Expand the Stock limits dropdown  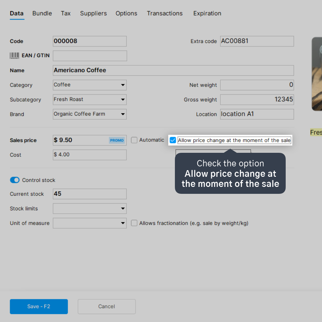(x=90, y=208)
